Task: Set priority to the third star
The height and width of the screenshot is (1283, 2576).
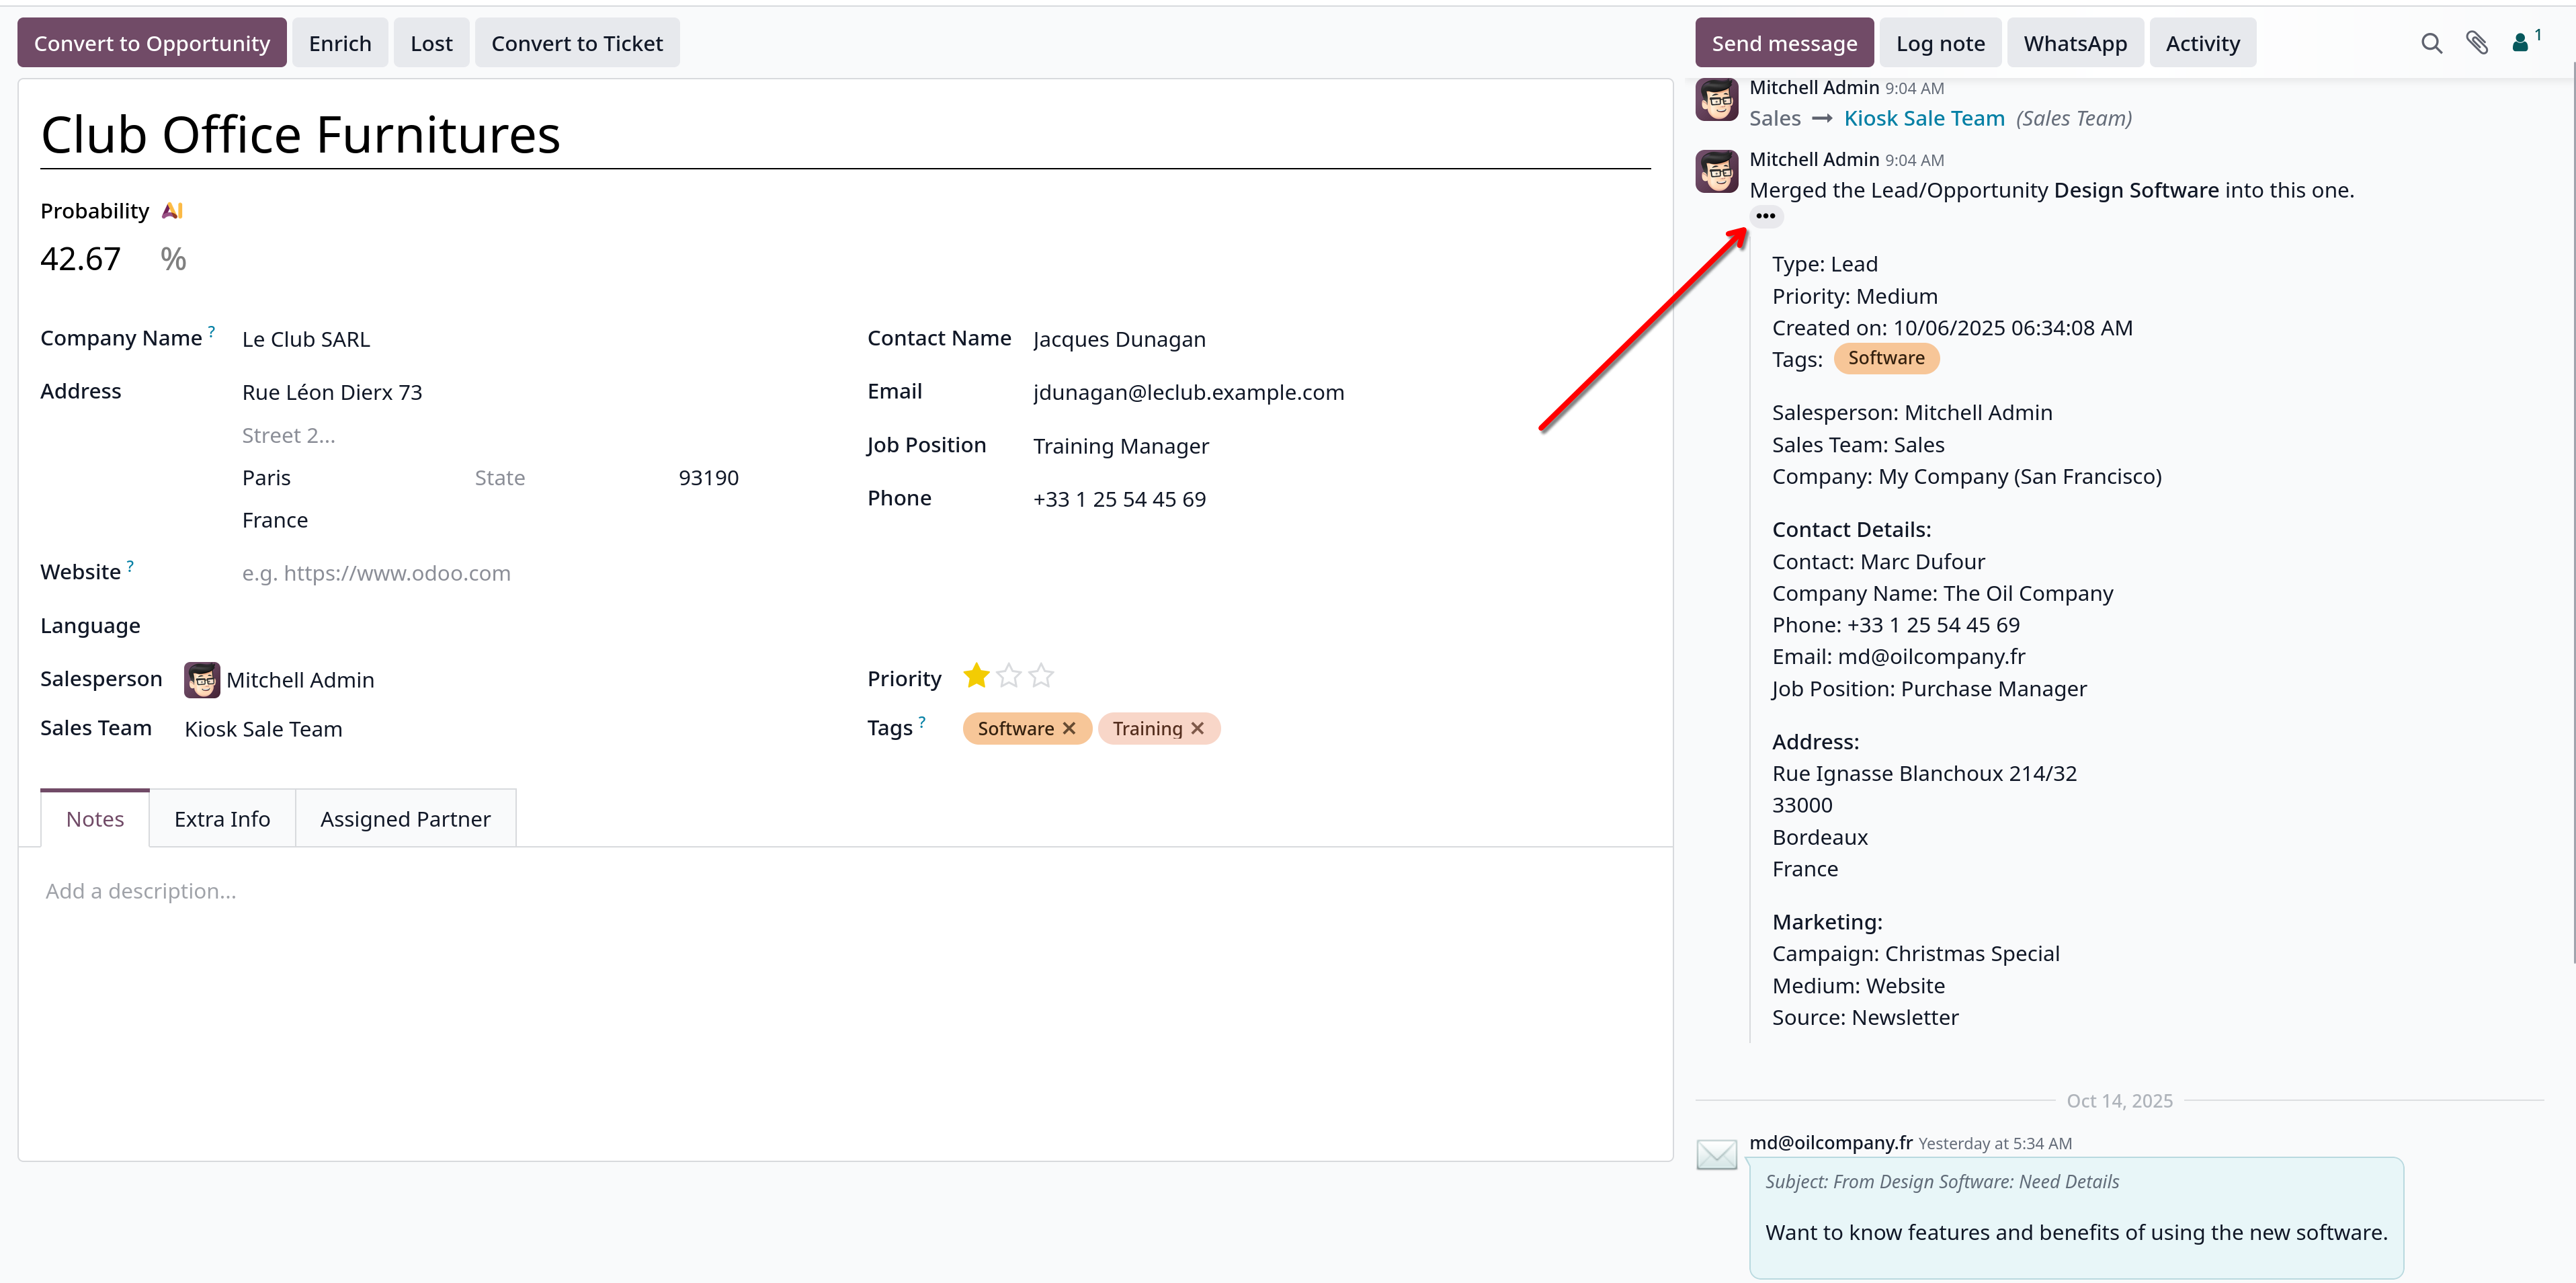Action: click(1041, 677)
